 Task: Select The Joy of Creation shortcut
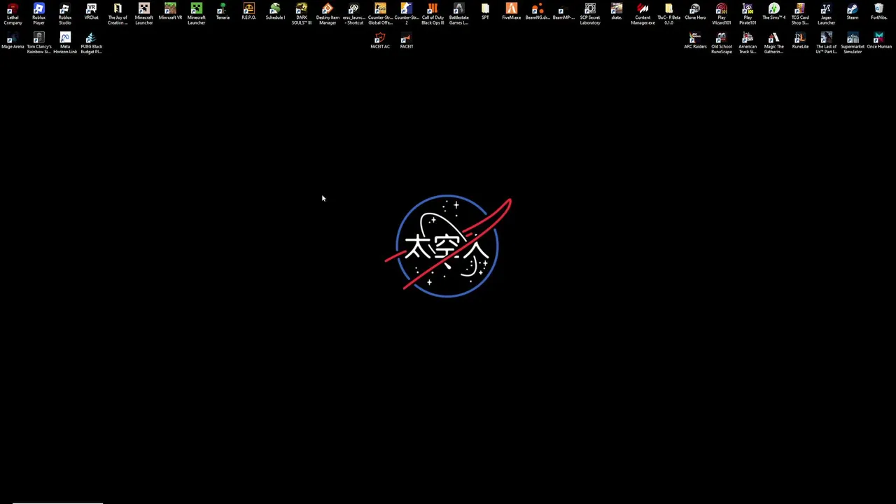[118, 14]
